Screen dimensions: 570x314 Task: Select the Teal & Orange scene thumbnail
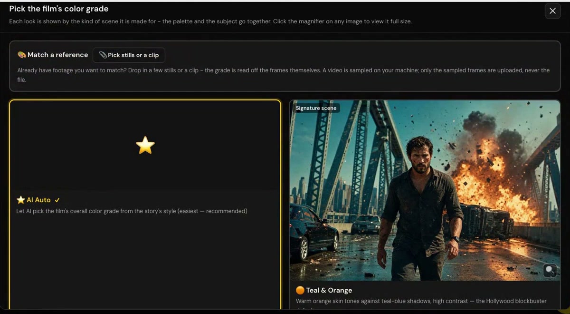(x=425, y=190)
